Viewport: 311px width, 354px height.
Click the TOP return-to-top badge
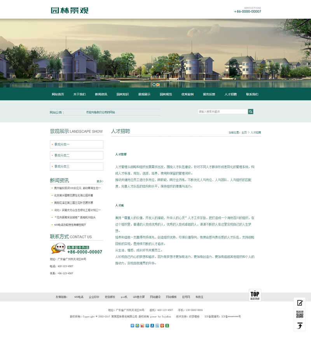[255, 295]
